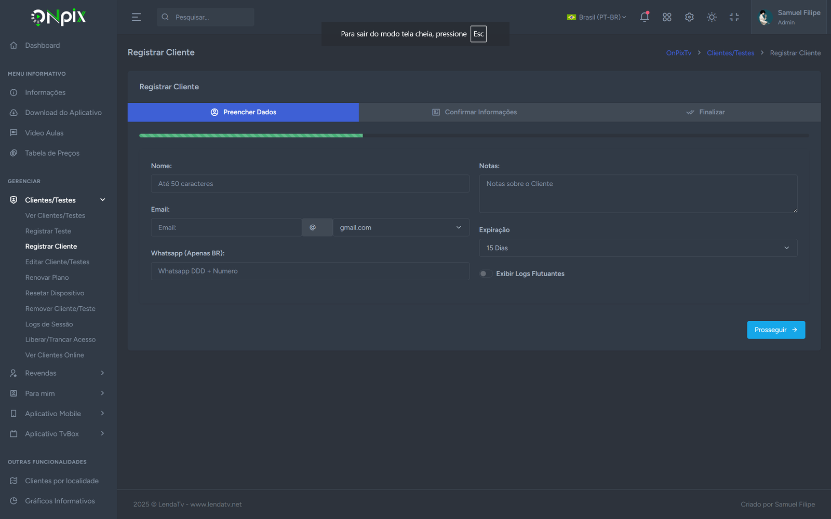Image resolution: width=831 pixels, height=519 pixels.
Task: Open the gmail.com email domain dropdown
Action: 400,227
